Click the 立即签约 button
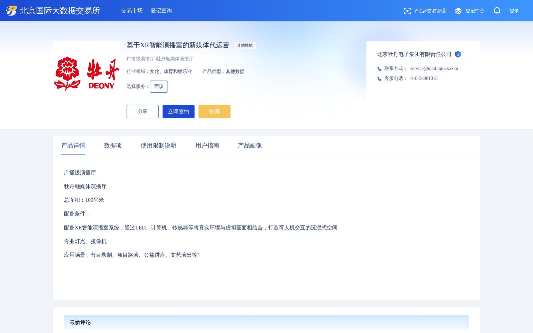Screen dimensions: 533x333 (179, 112)
